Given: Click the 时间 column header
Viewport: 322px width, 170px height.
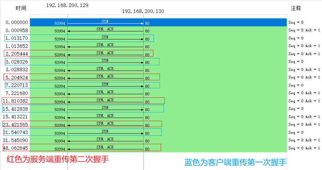Looking at the screenshot, I should pyautogui.click(x=21, y=8).
